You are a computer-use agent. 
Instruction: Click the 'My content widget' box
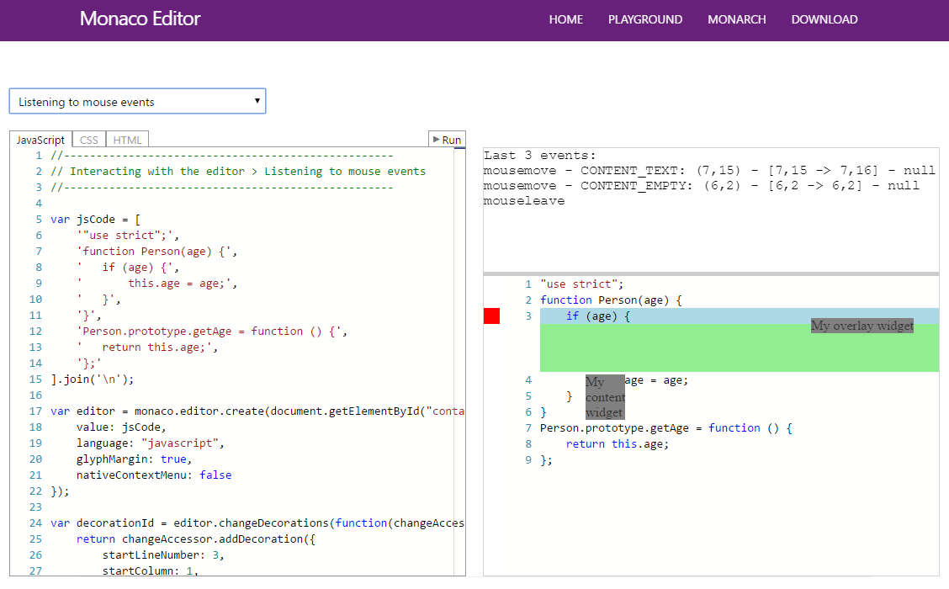[605, 397]
